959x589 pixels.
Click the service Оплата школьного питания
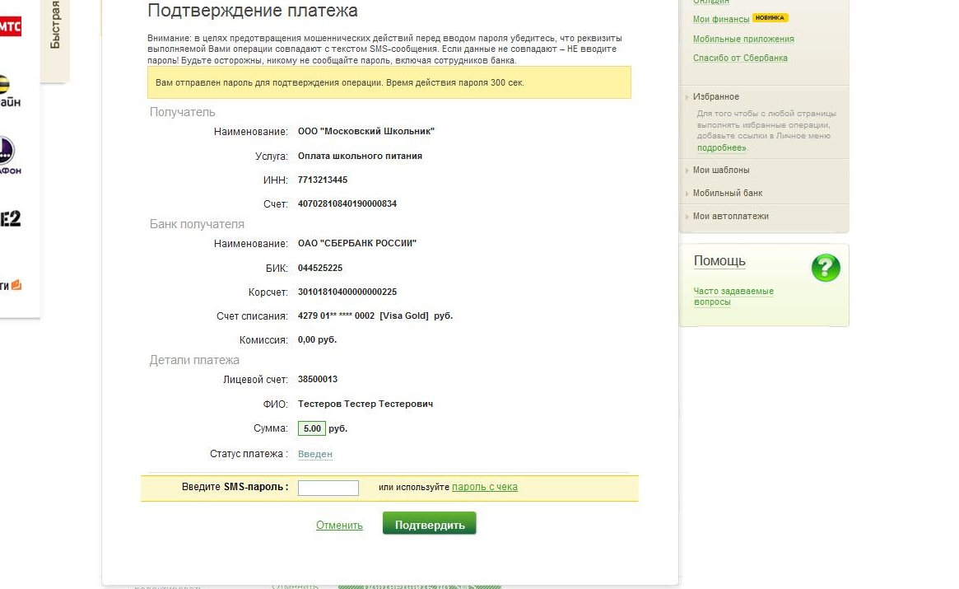click(360, 157)
